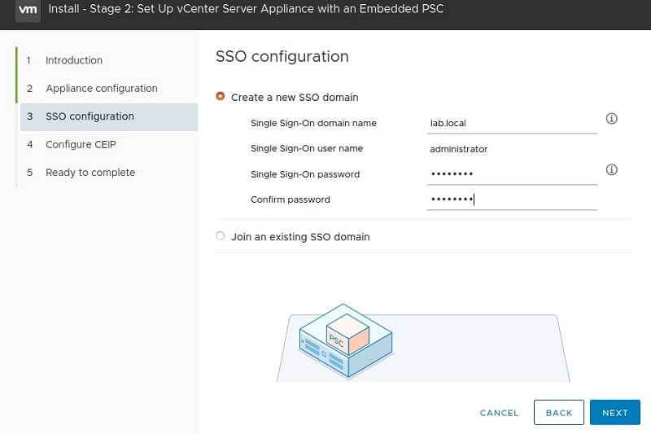Click the administrator user name value
Viewport: 651px width, 434px height.
tap(458, 149)
